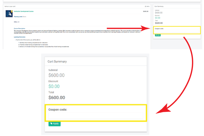This screenshot has width=204, height=136.
Task: Click the small Cart Summary panel header
Action: (x=160, y=6)
